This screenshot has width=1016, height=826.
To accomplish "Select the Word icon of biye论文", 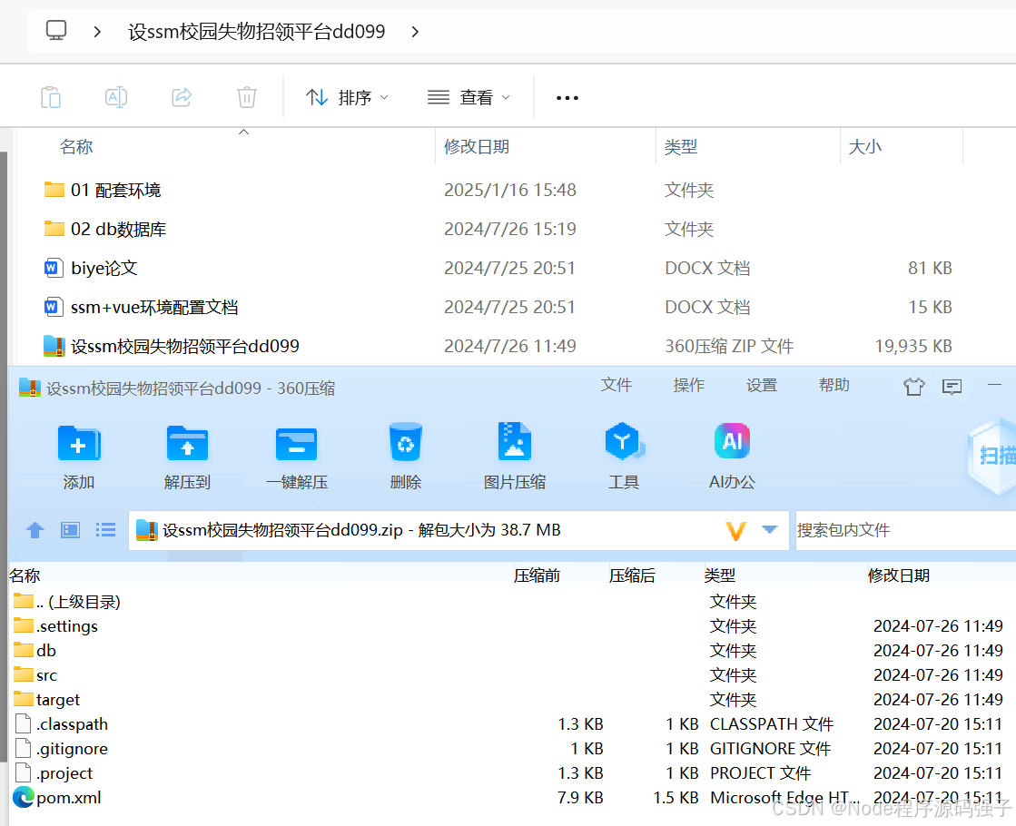I will tap(54, 268).
